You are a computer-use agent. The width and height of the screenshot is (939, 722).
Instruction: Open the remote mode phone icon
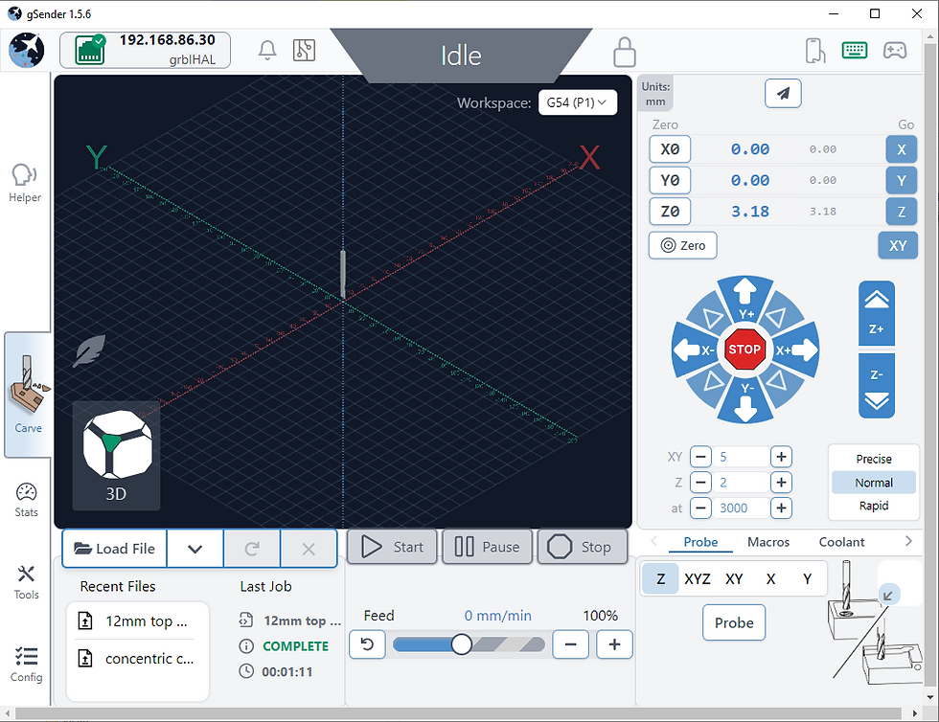[815, 51]
